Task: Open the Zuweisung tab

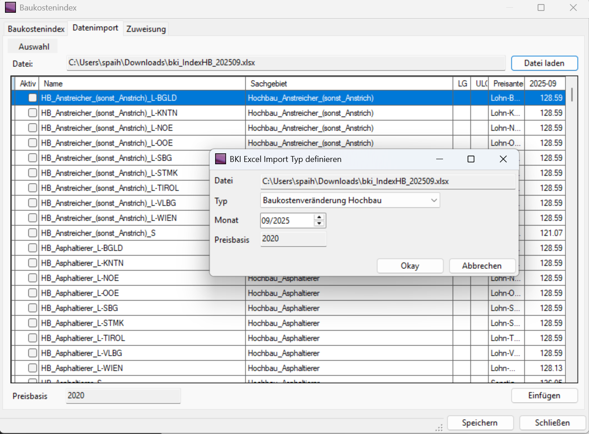Action: pyautogui.click(x=146, y=29)
